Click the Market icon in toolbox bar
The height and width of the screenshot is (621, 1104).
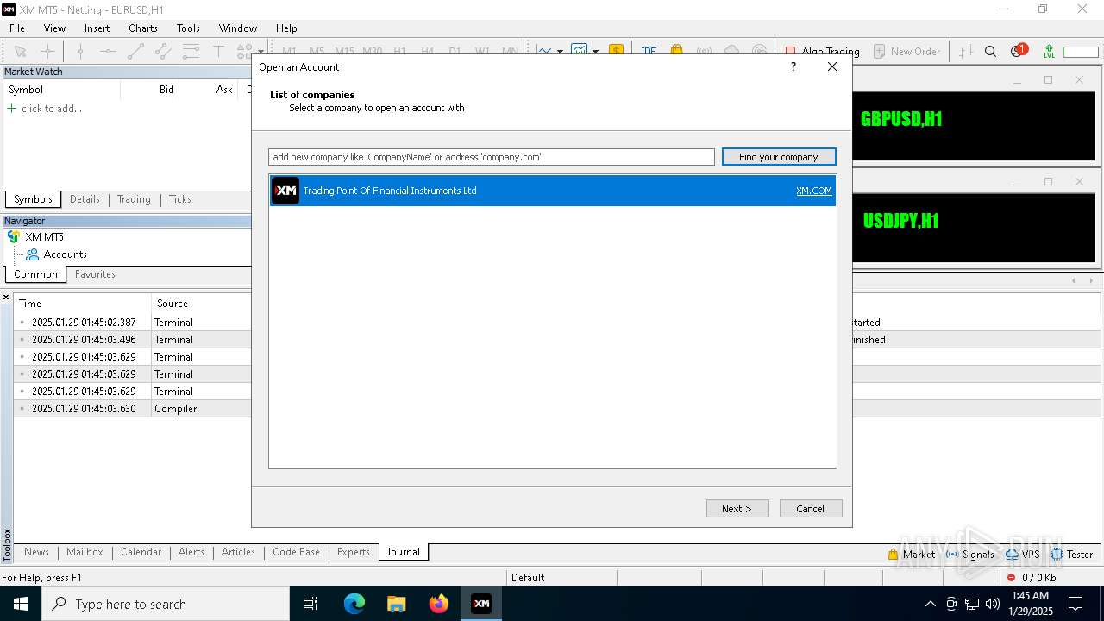[x=912, y=555]
